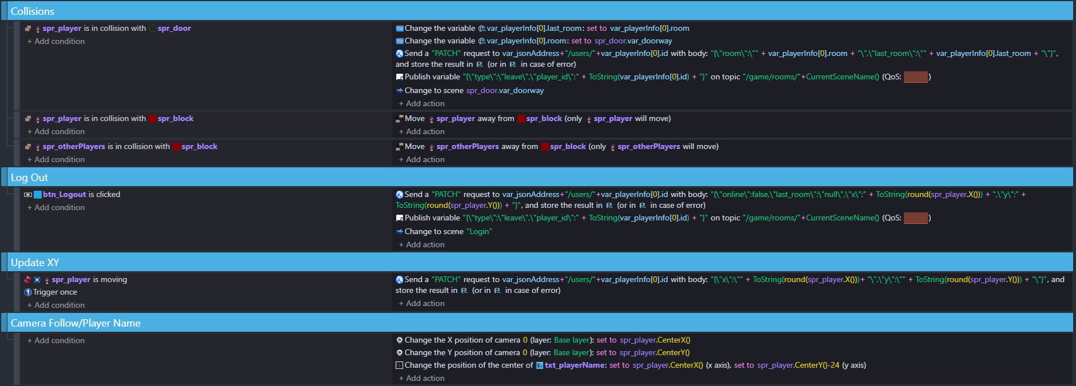Image resolution: width=1076 pixels, height=386 pixels.
Task: Click collision icon in spr_otherPlayers condition
Action: [28, 147]
